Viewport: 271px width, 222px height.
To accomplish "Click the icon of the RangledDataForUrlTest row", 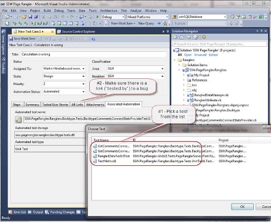I will [x=95, y=156].
